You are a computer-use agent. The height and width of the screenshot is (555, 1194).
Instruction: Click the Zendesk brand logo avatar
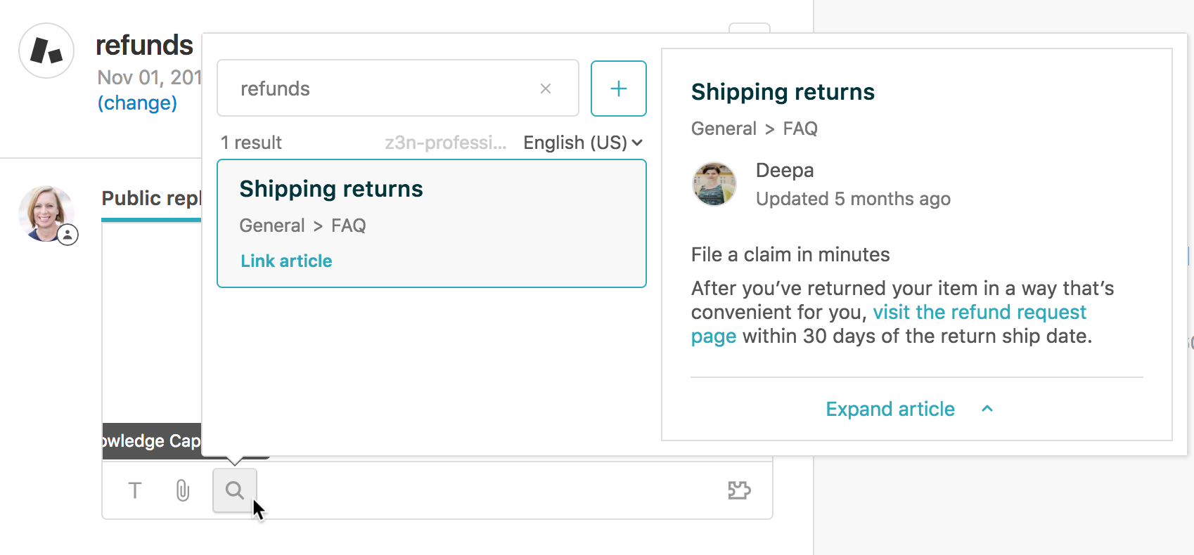coord(46,51)
